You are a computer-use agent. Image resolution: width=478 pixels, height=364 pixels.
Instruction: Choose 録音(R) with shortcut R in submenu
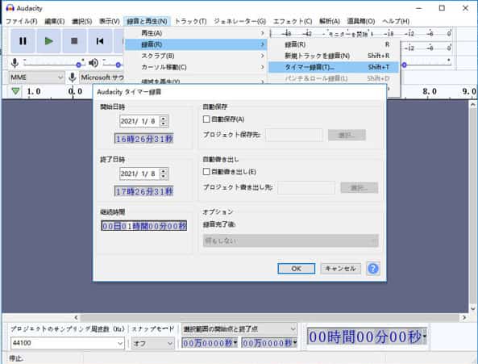tap(334, 44)
